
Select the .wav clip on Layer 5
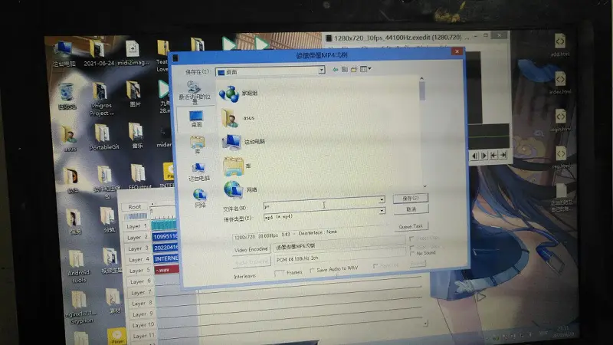click(x=167, y=269)
